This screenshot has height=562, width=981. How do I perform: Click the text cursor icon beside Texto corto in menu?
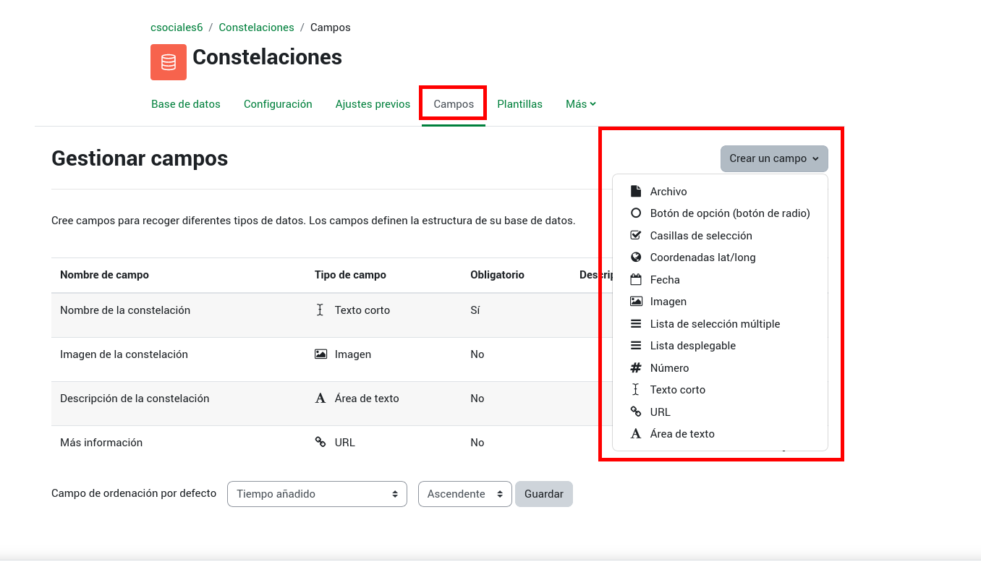point(636,390)
